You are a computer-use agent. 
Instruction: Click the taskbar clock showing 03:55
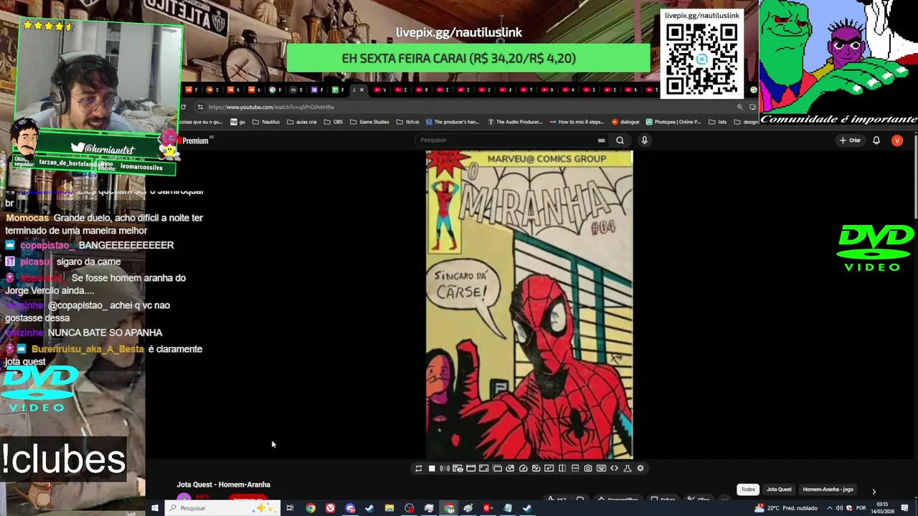click(x=882, y=508)
